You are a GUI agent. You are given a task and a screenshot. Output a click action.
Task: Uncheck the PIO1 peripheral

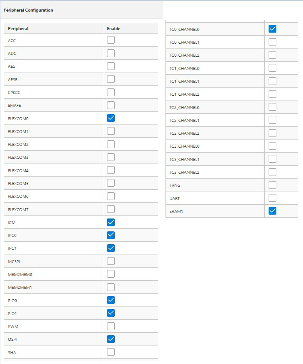click(111, 313)
